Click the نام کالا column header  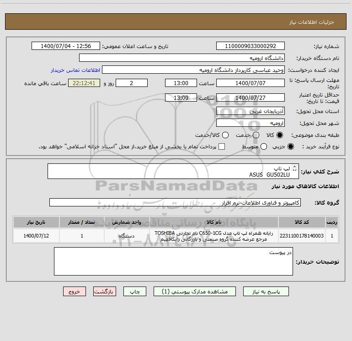214,222
